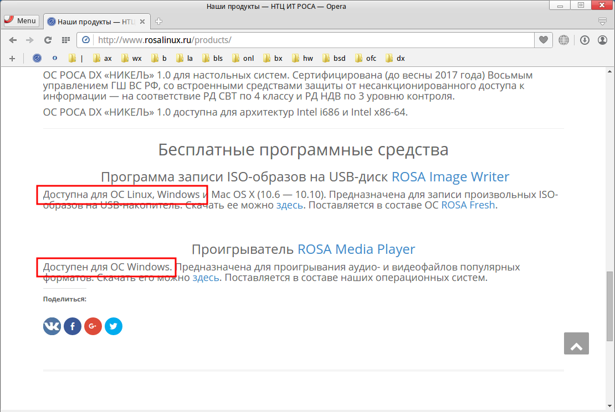
Task: Open the ROSA Fresh link
Action: [x=468, y=205]
